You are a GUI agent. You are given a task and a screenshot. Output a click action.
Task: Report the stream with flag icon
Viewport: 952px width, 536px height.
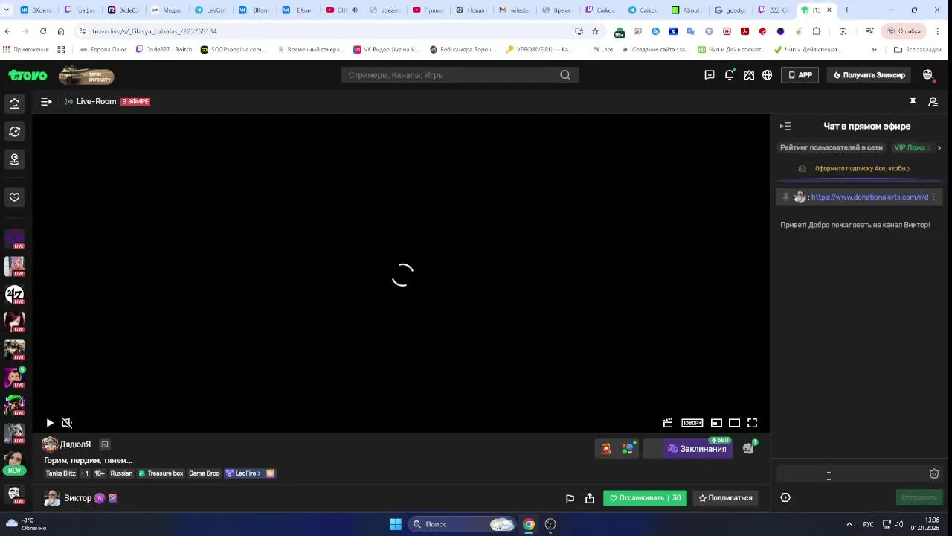click(570, 498)
